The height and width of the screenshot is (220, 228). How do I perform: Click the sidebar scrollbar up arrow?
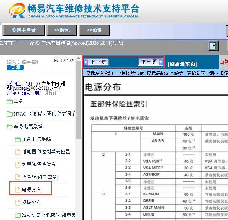point(78,58)
